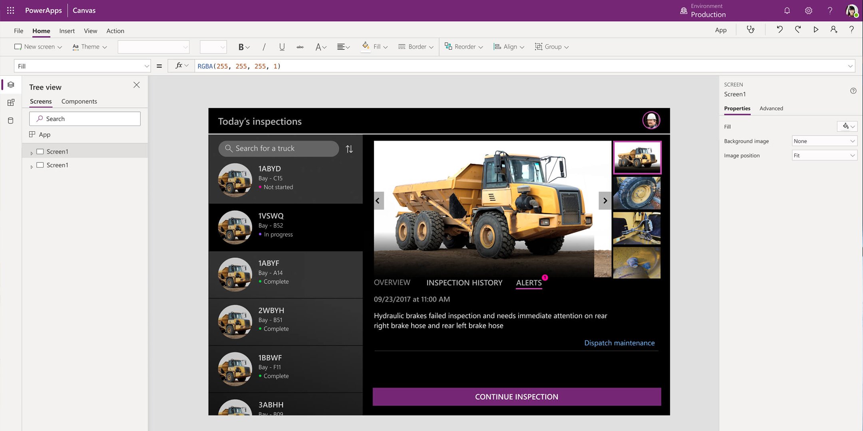The image size is (863, 431).
Task: Undo the last action
Action: [x=779, y=30]
